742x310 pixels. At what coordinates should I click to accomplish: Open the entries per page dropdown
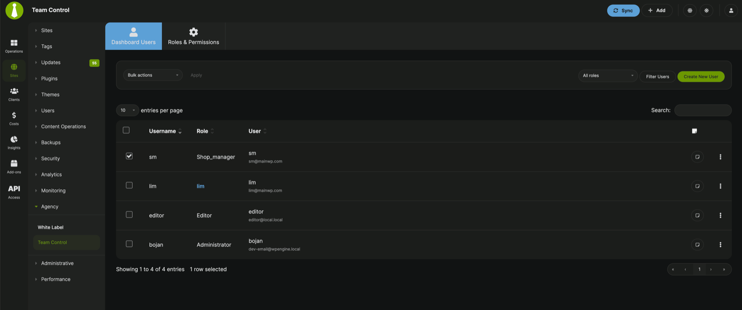(128, 110)
